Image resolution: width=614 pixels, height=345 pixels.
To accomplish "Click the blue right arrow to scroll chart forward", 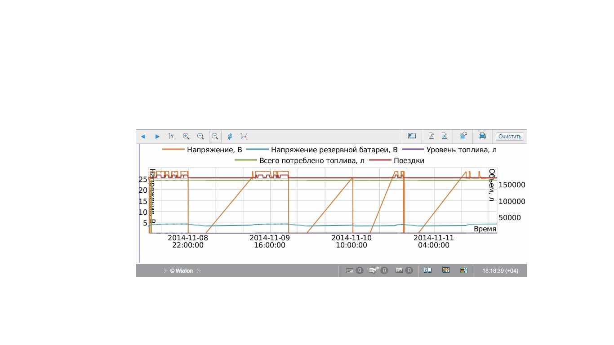I will (157, 137).
